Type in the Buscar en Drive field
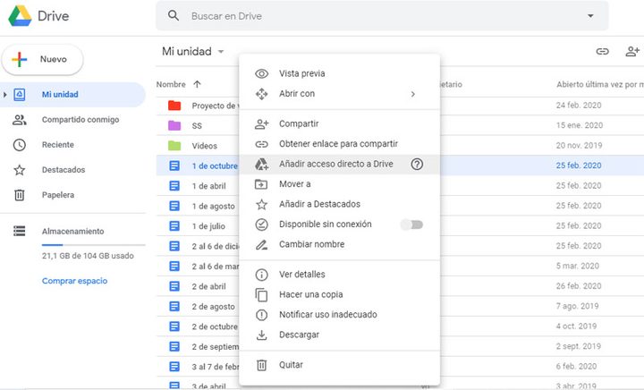The height and width of the screenshot is (390, 644). click(382, 16)
